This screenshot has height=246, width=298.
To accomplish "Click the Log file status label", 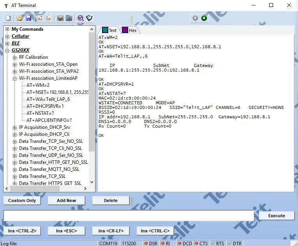I will click(x=9, y=243).
